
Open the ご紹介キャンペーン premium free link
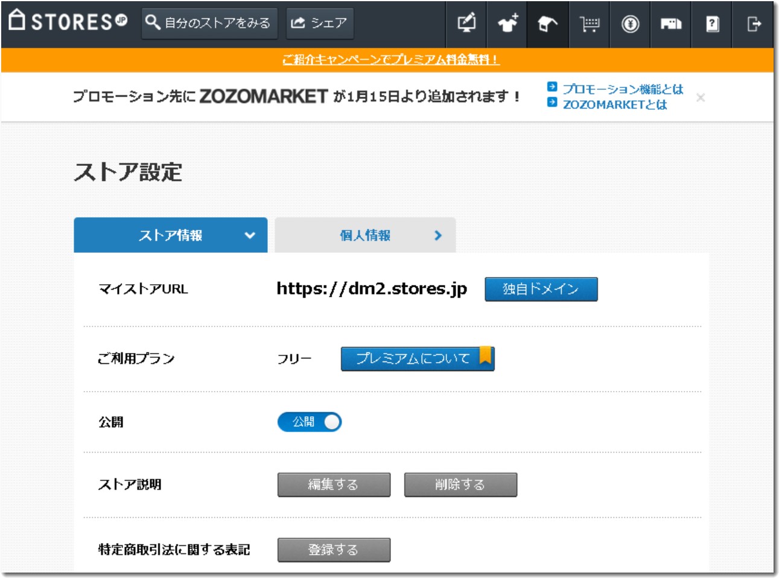[x=390, y=60]
